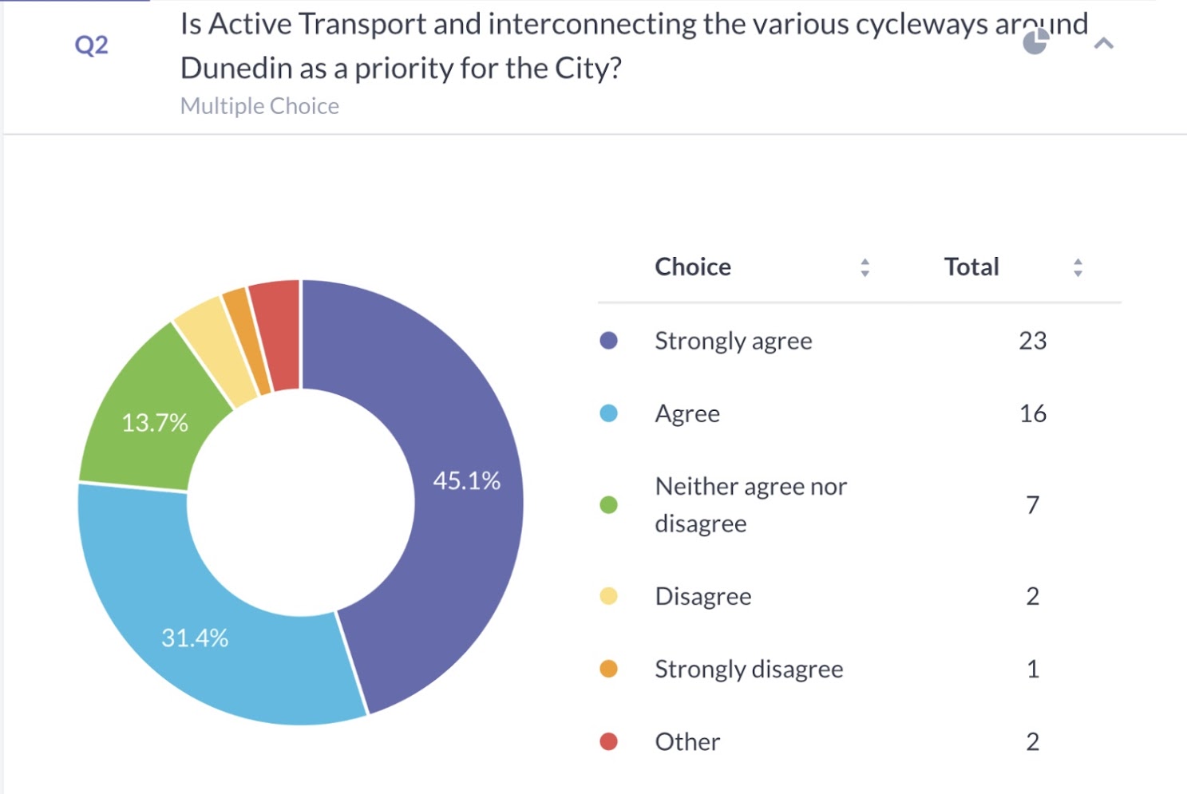Click the pie chart type icon
Viewport: 1187px width, 794px height.
pos(1035,42)
